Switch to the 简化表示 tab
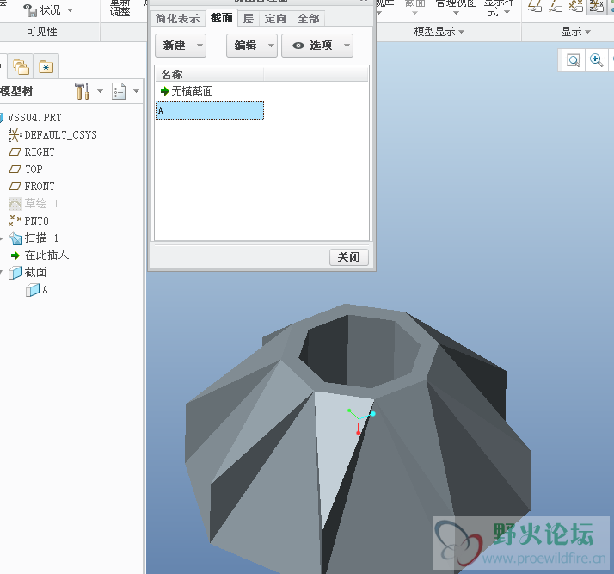This screenshot has width=614, height=574. (x=178, y=18)
